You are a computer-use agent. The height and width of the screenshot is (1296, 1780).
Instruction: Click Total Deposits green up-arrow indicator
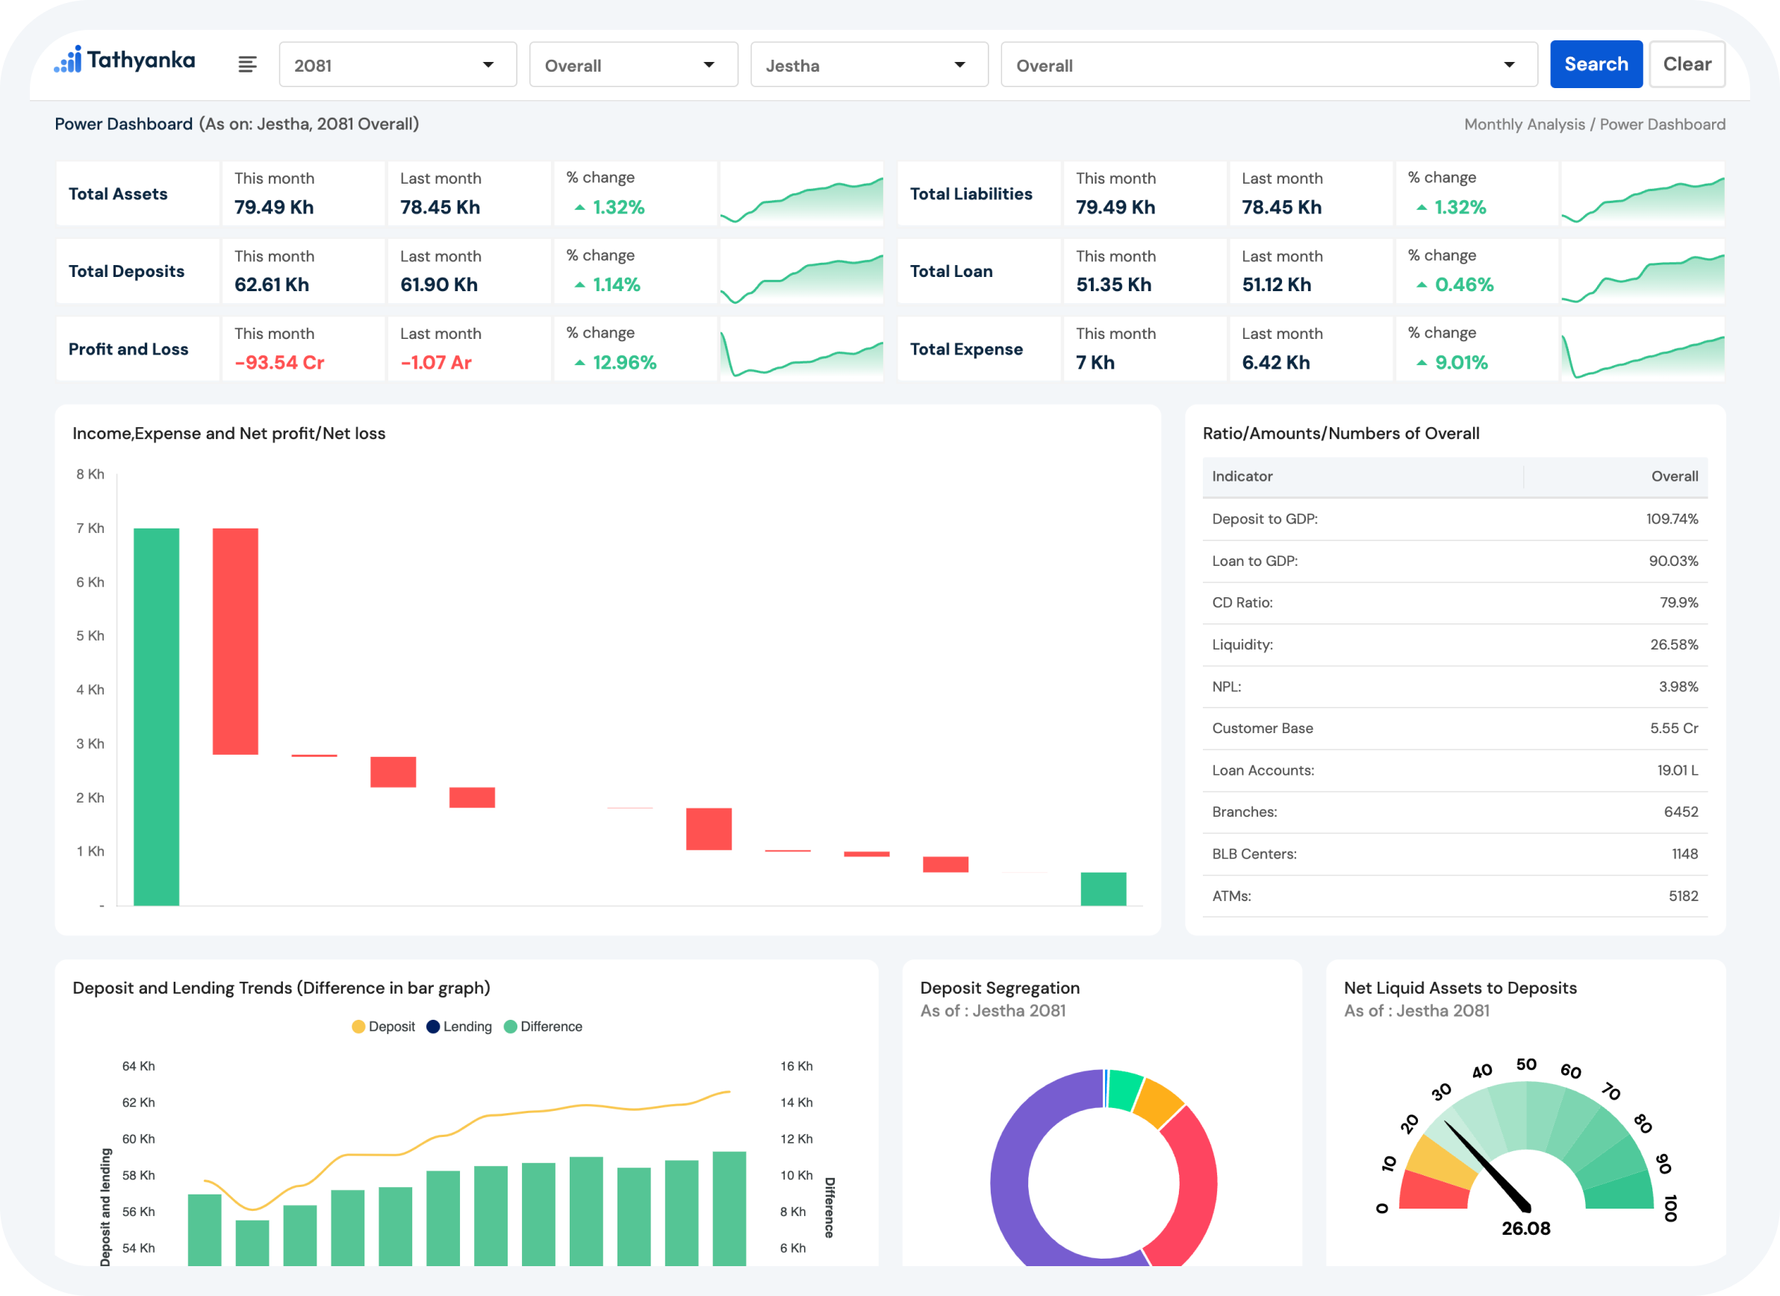pos(580,286)
